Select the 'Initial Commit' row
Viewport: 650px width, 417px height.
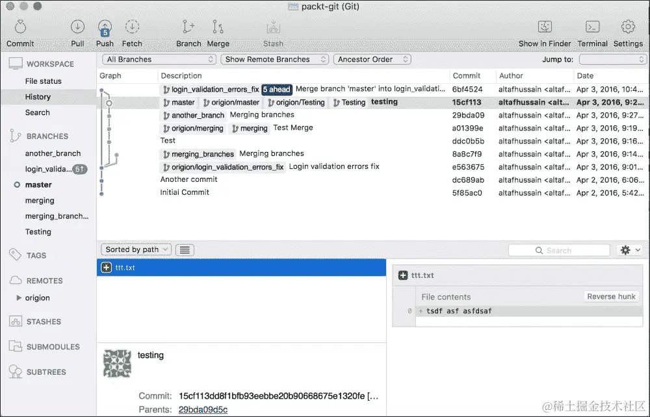(x=373, y=192)
